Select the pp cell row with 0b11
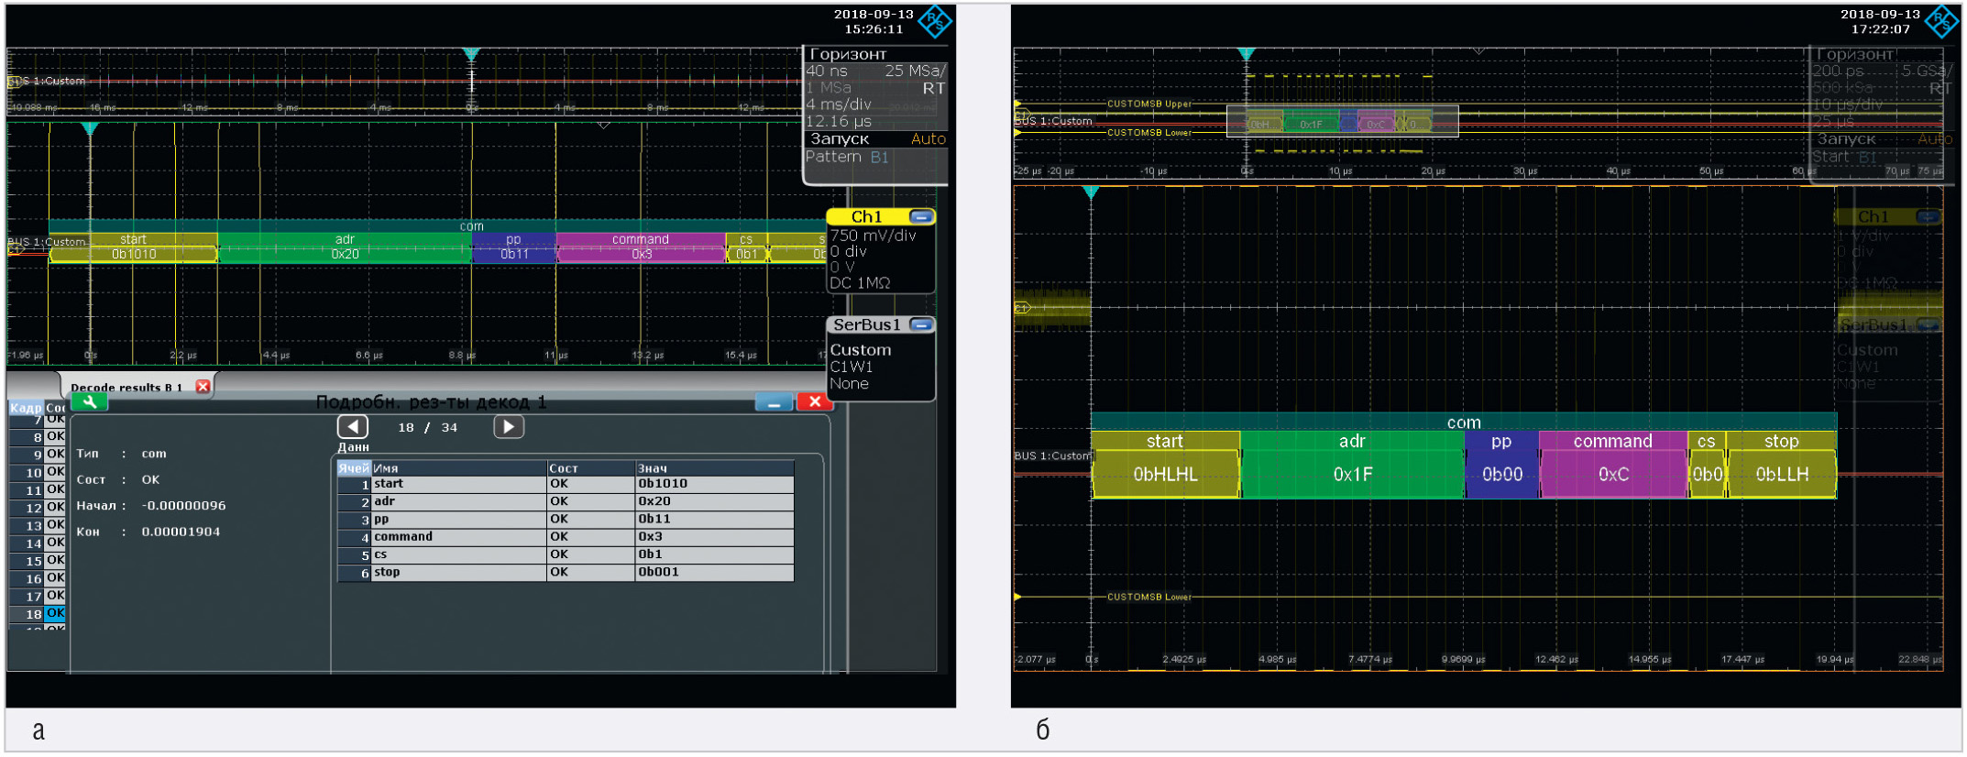 click(x=566, y=520)
